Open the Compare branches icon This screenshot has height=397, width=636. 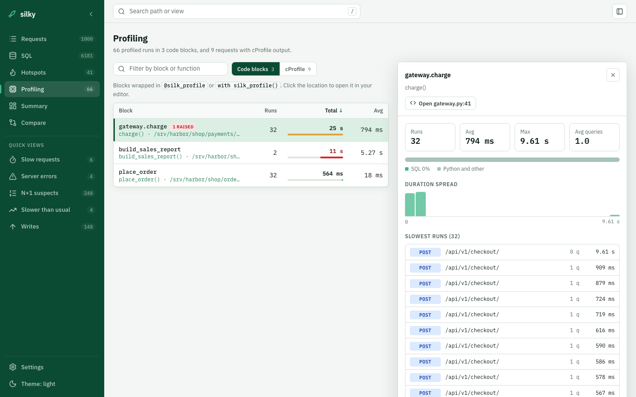point(13,123)
